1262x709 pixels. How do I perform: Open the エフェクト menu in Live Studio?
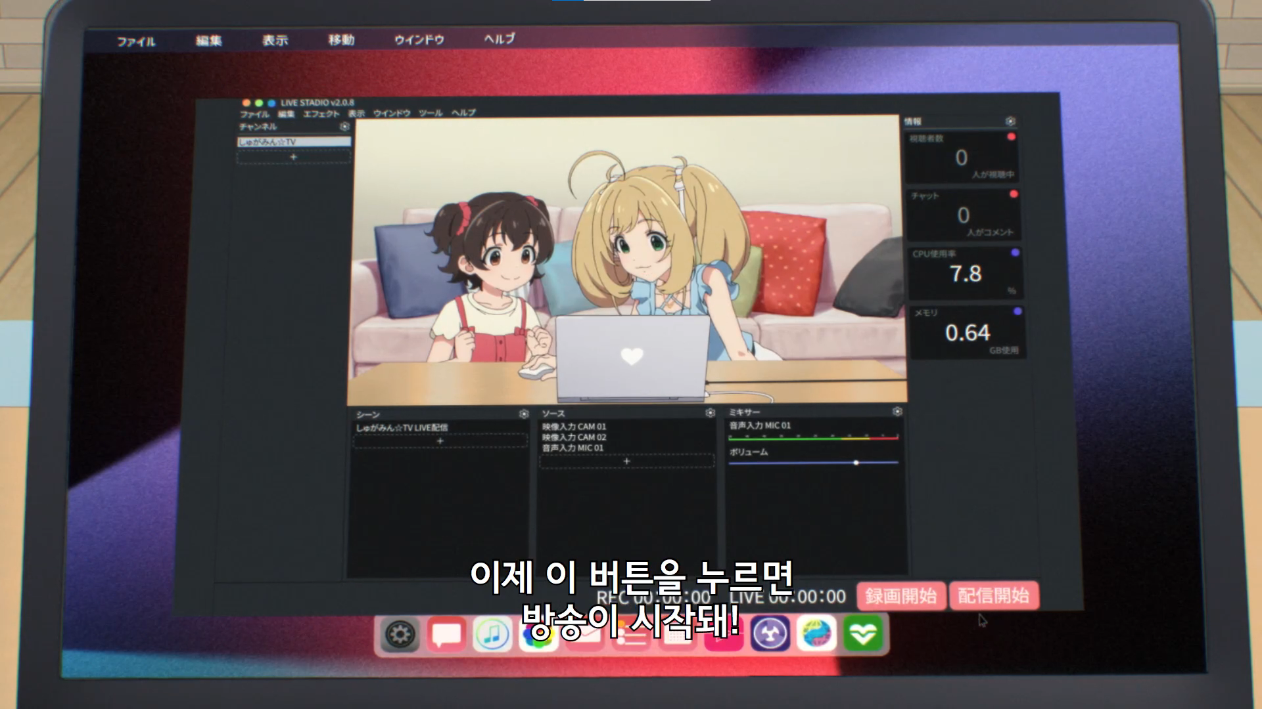(321, 114)
